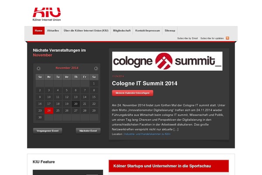Select November 22 in calendar
262x175 pixels.
pos(94,104)
